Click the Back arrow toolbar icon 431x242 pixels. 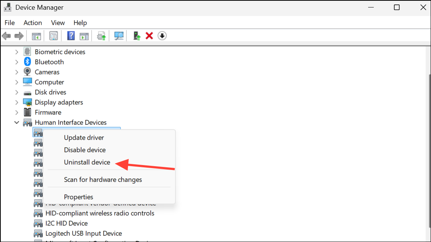click(6, 36)
